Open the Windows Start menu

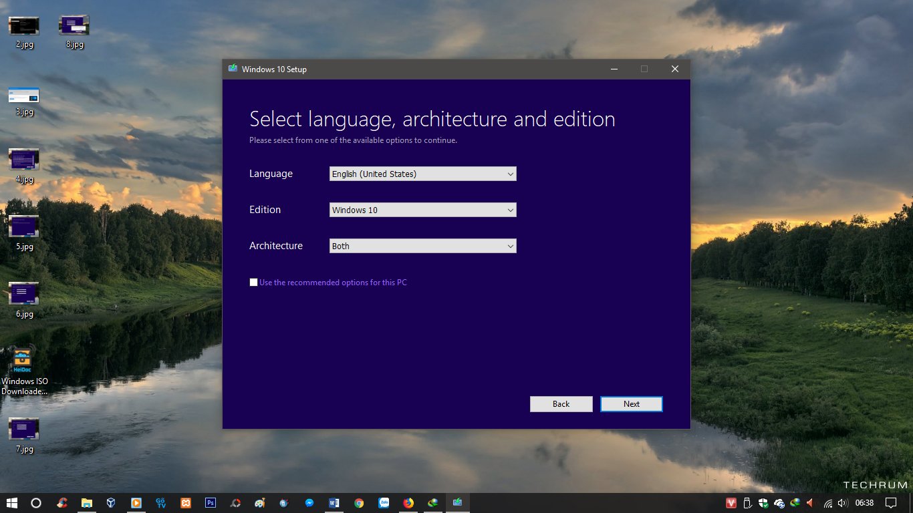(12, 503)
